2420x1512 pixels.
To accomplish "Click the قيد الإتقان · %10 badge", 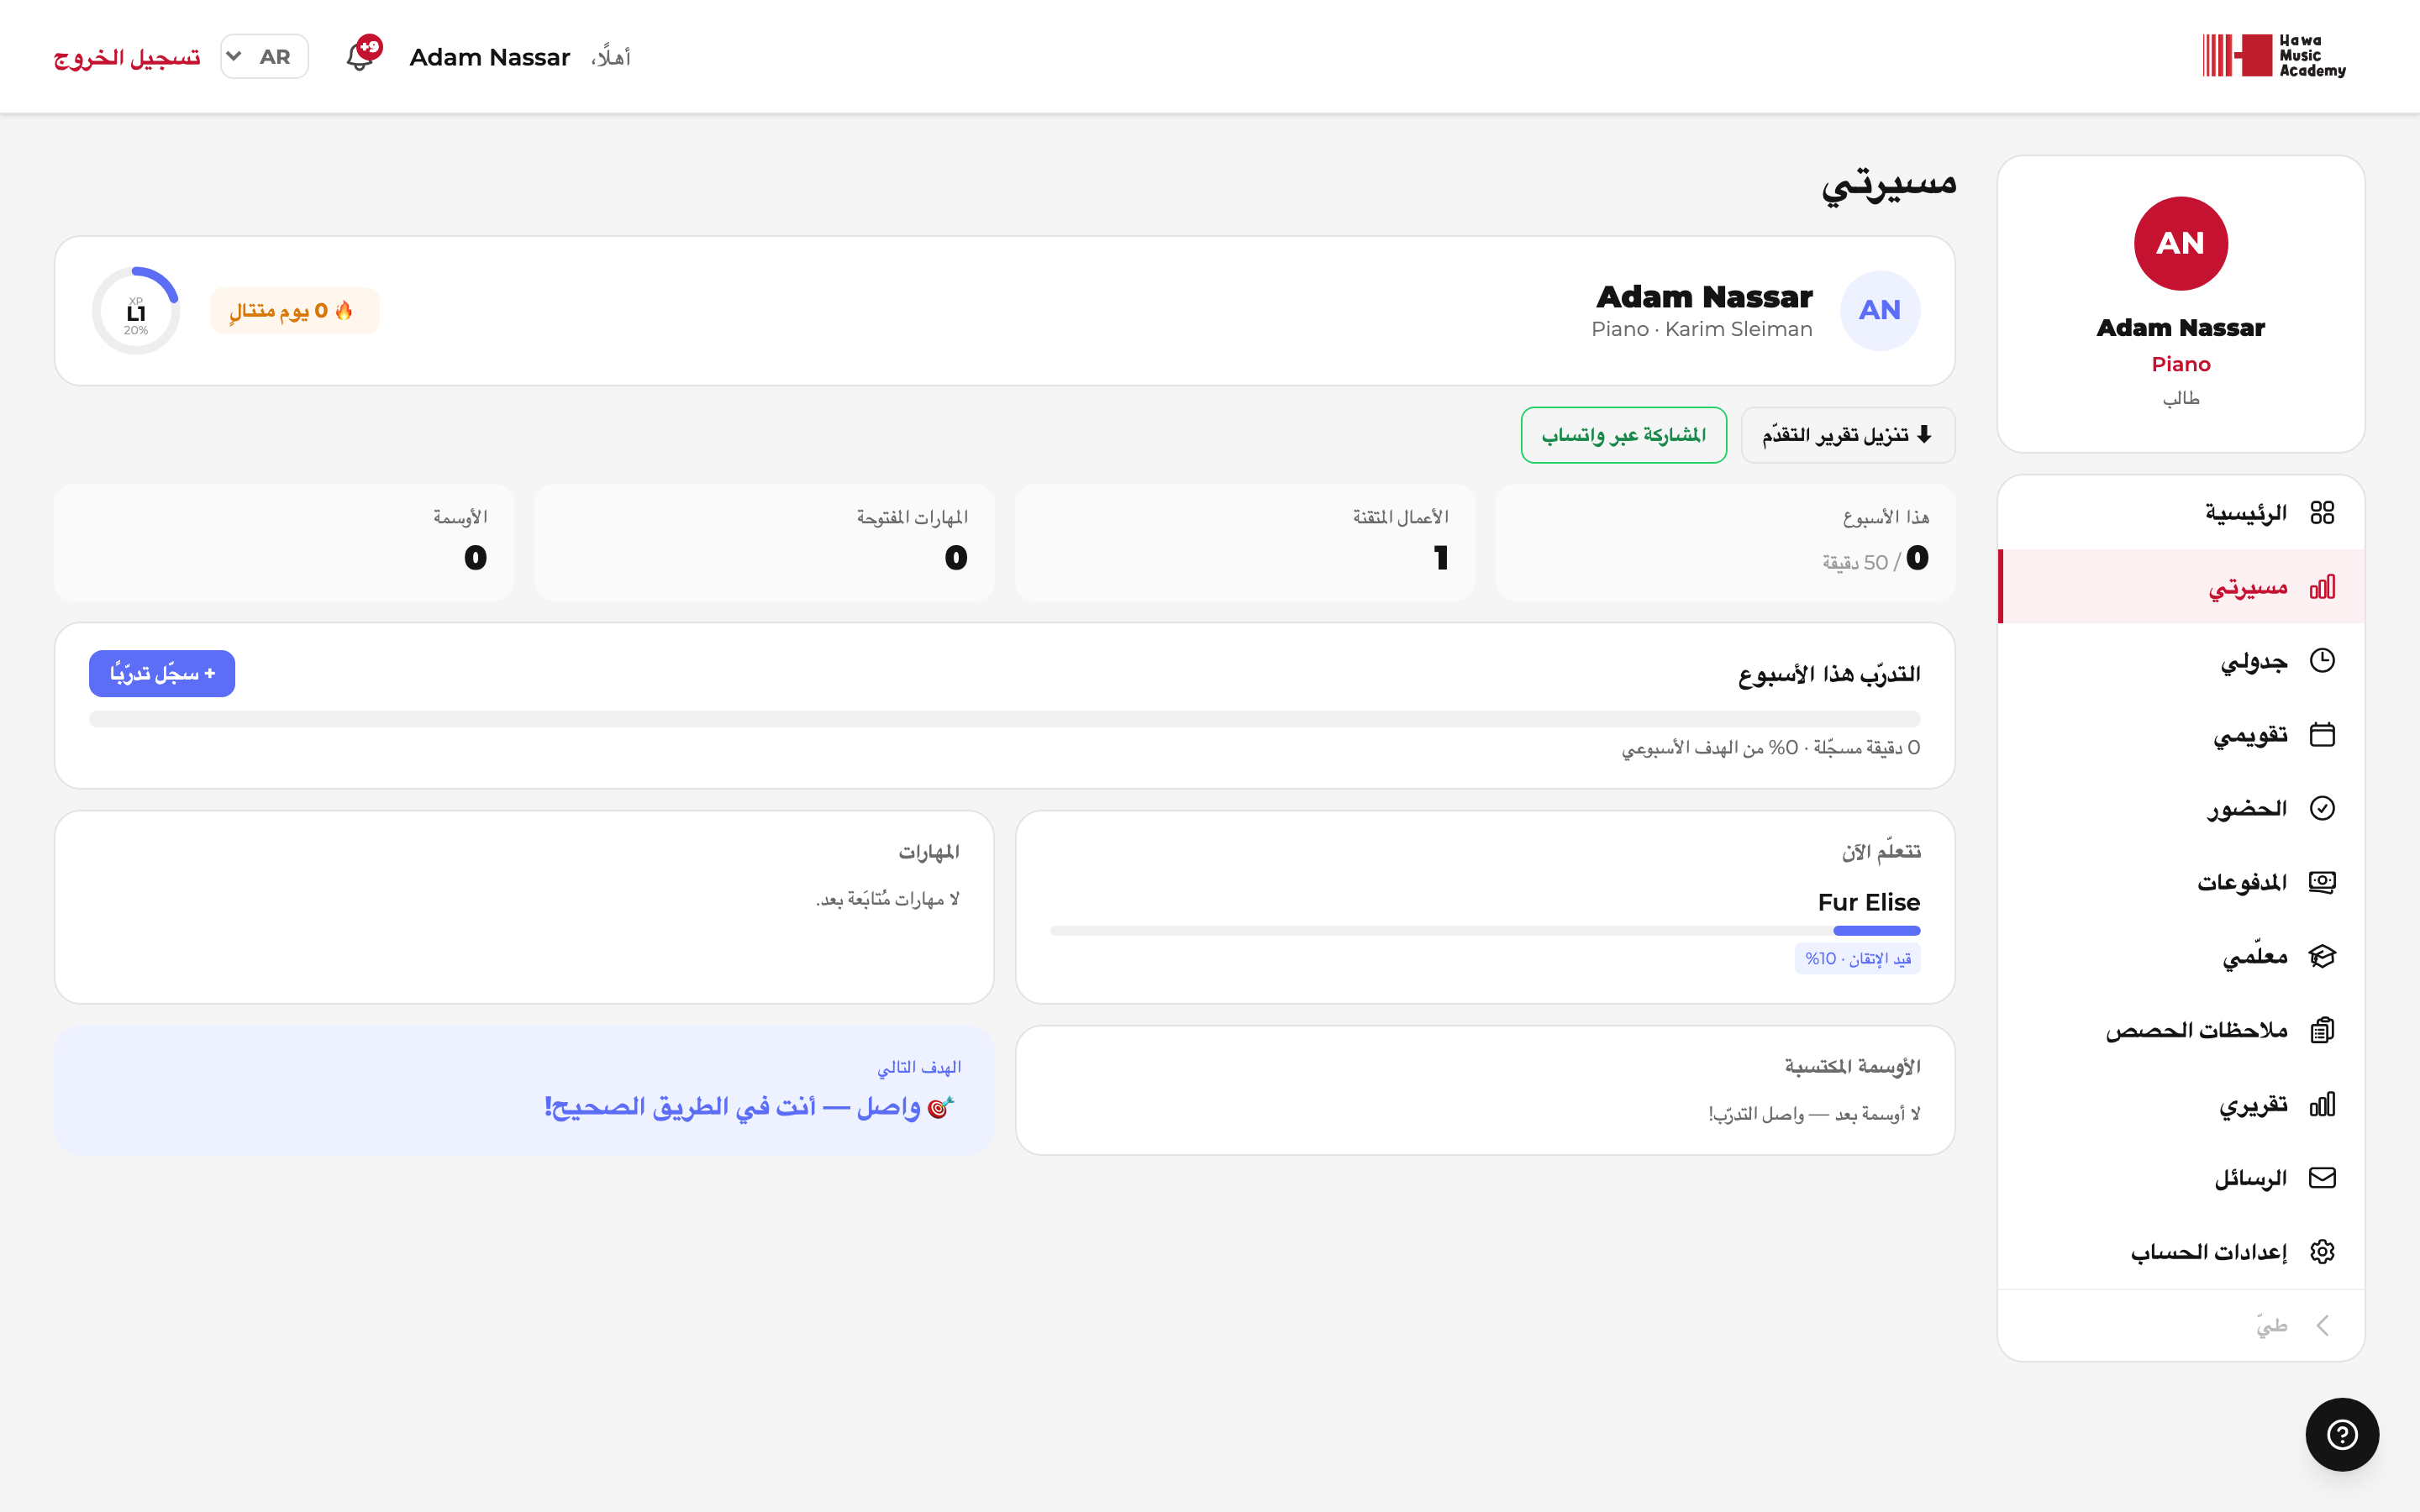I will (1857, 958).
